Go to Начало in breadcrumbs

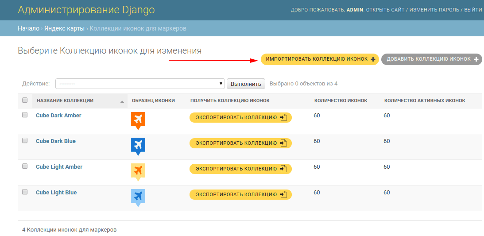pyautogui.click(x=28, y=28)
